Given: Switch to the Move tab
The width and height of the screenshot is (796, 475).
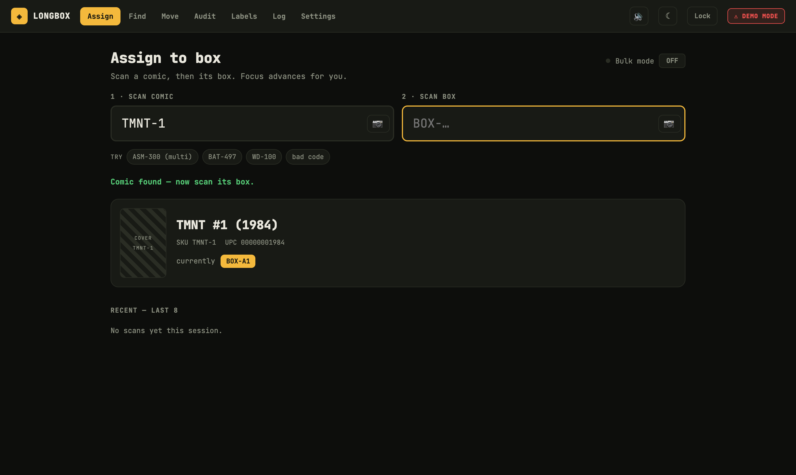Looking at the screenshot, I should pyautogui.click(x=170, y=16).
